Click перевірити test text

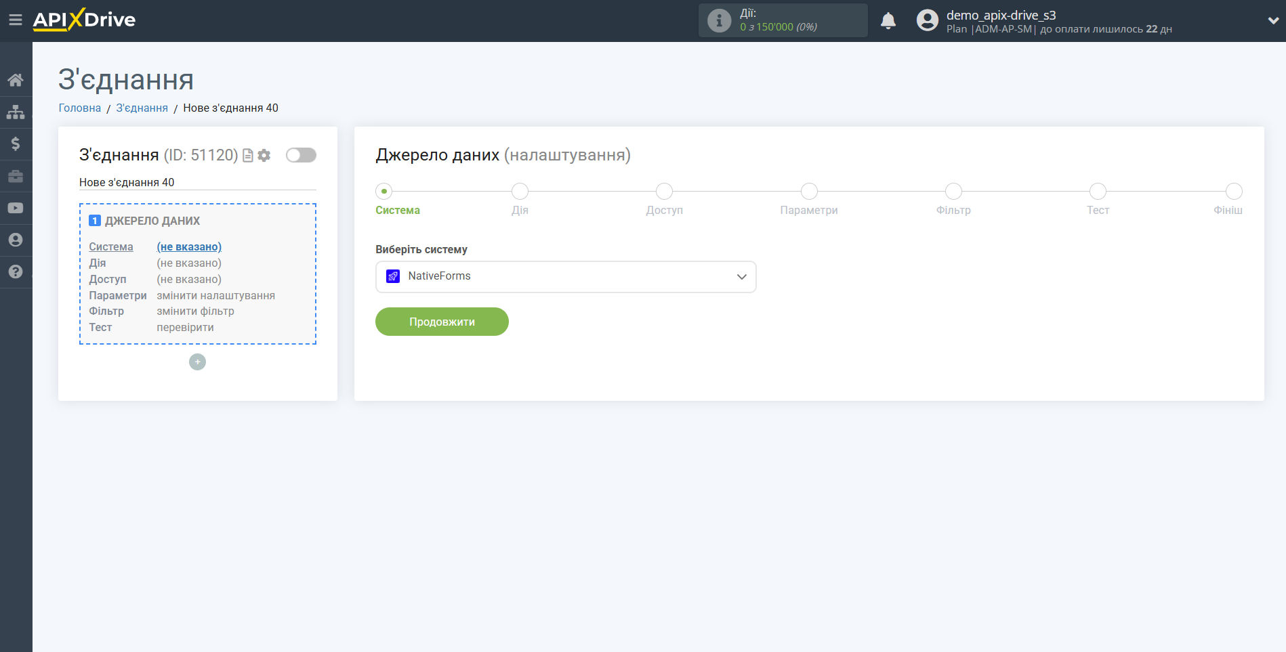pyautogui.click(x=185, y=328)
